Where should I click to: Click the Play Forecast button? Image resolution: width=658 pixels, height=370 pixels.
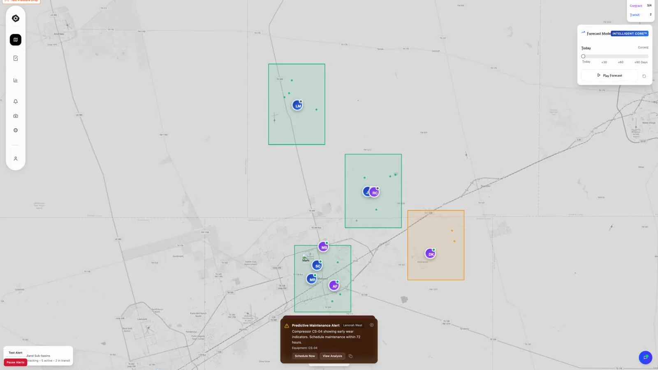pos(609,76)
